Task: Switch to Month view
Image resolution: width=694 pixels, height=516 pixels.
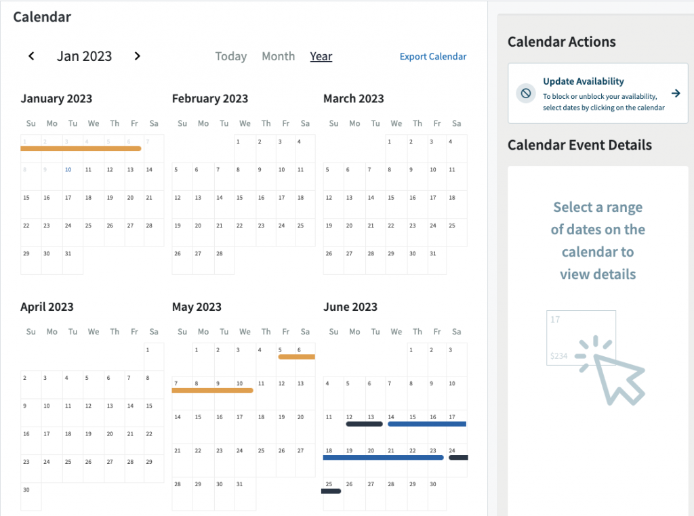Action: (278, 56)
